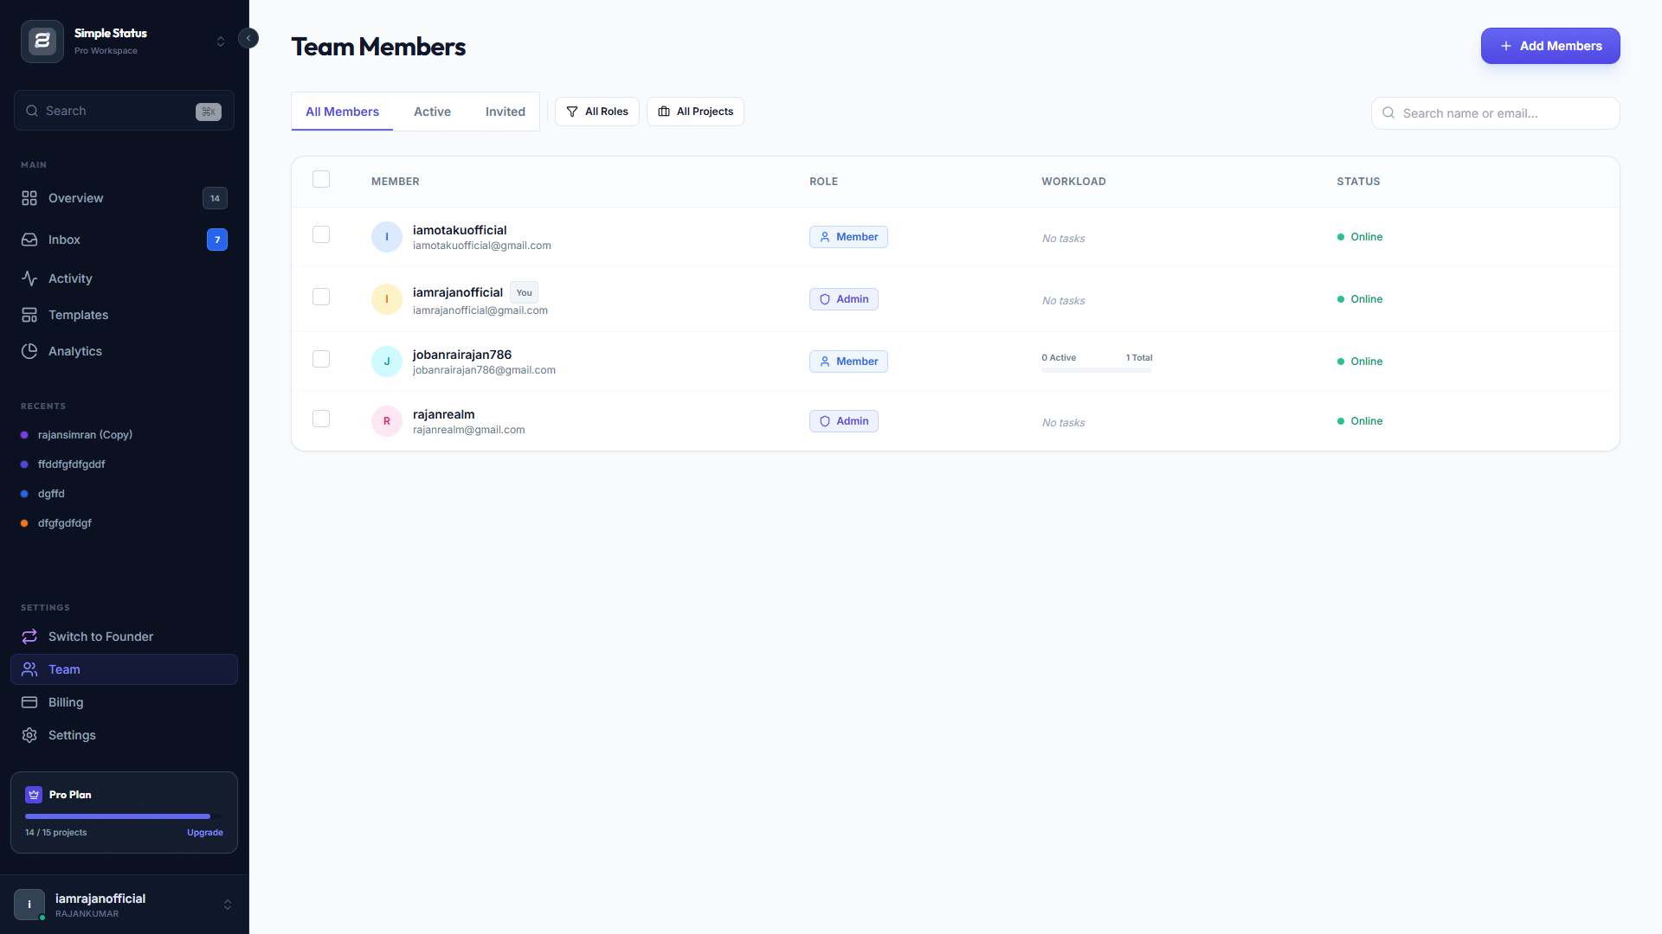Tick the checkbox for rajanrealm
Image resolution: width=1662 pixels, height=934 pixels.
[x=321, y=419]
